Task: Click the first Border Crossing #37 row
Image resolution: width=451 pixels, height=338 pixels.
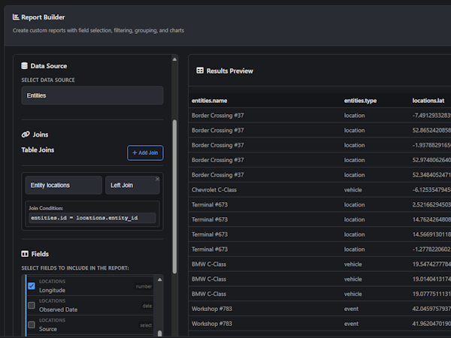Action: click(319, 115)
